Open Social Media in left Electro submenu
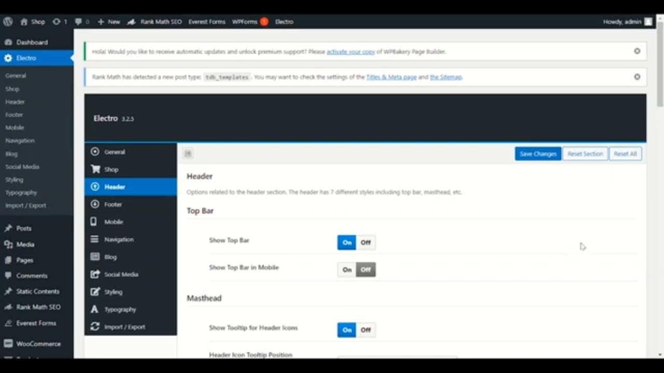664x373 pixels. coord(22,167)
